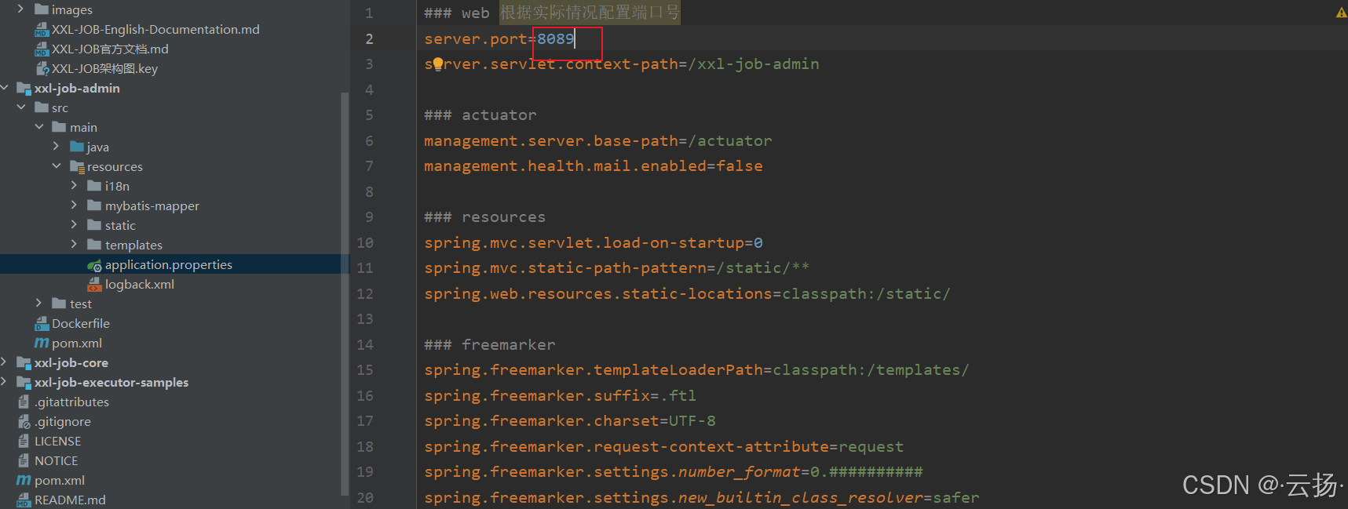This screenshot has width=1348, height=509.
Task: Click the Maven icon of xxl-job-admin pom.xml
Action: 42,343
